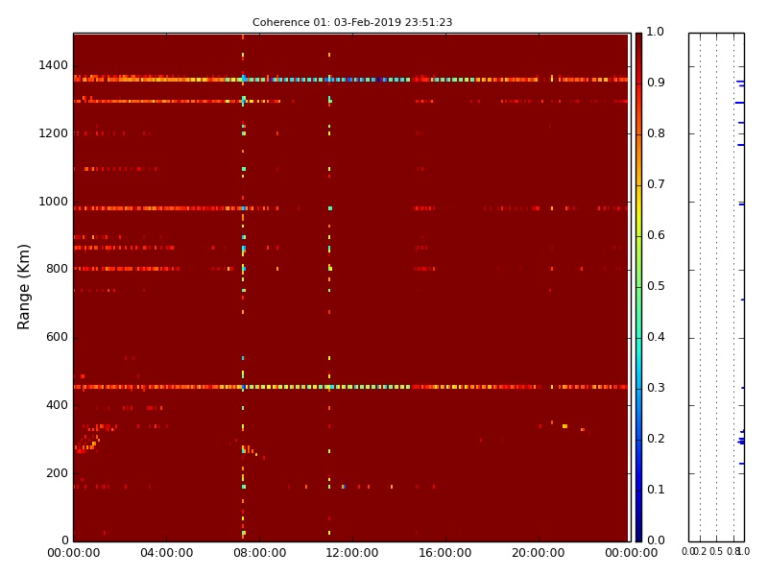Click the horizontal streak near 450 km range
Viewport: 768px width, 576px height.
coord(350,387)
